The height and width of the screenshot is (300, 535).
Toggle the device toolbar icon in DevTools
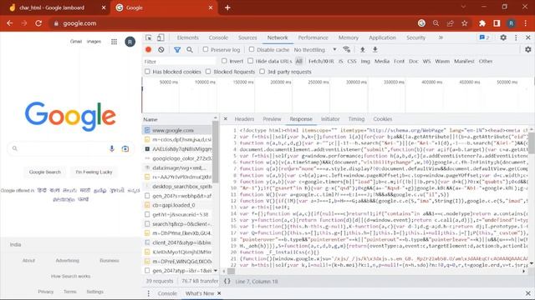coord(160,37)
